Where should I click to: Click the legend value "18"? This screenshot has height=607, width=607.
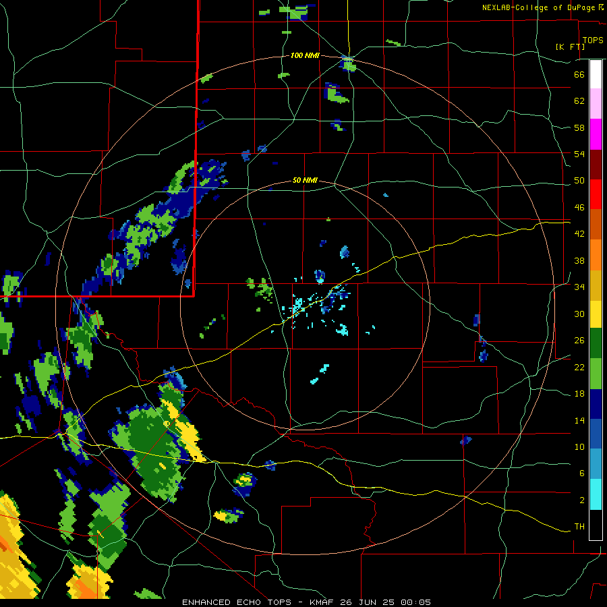click(x=579, y=394)
